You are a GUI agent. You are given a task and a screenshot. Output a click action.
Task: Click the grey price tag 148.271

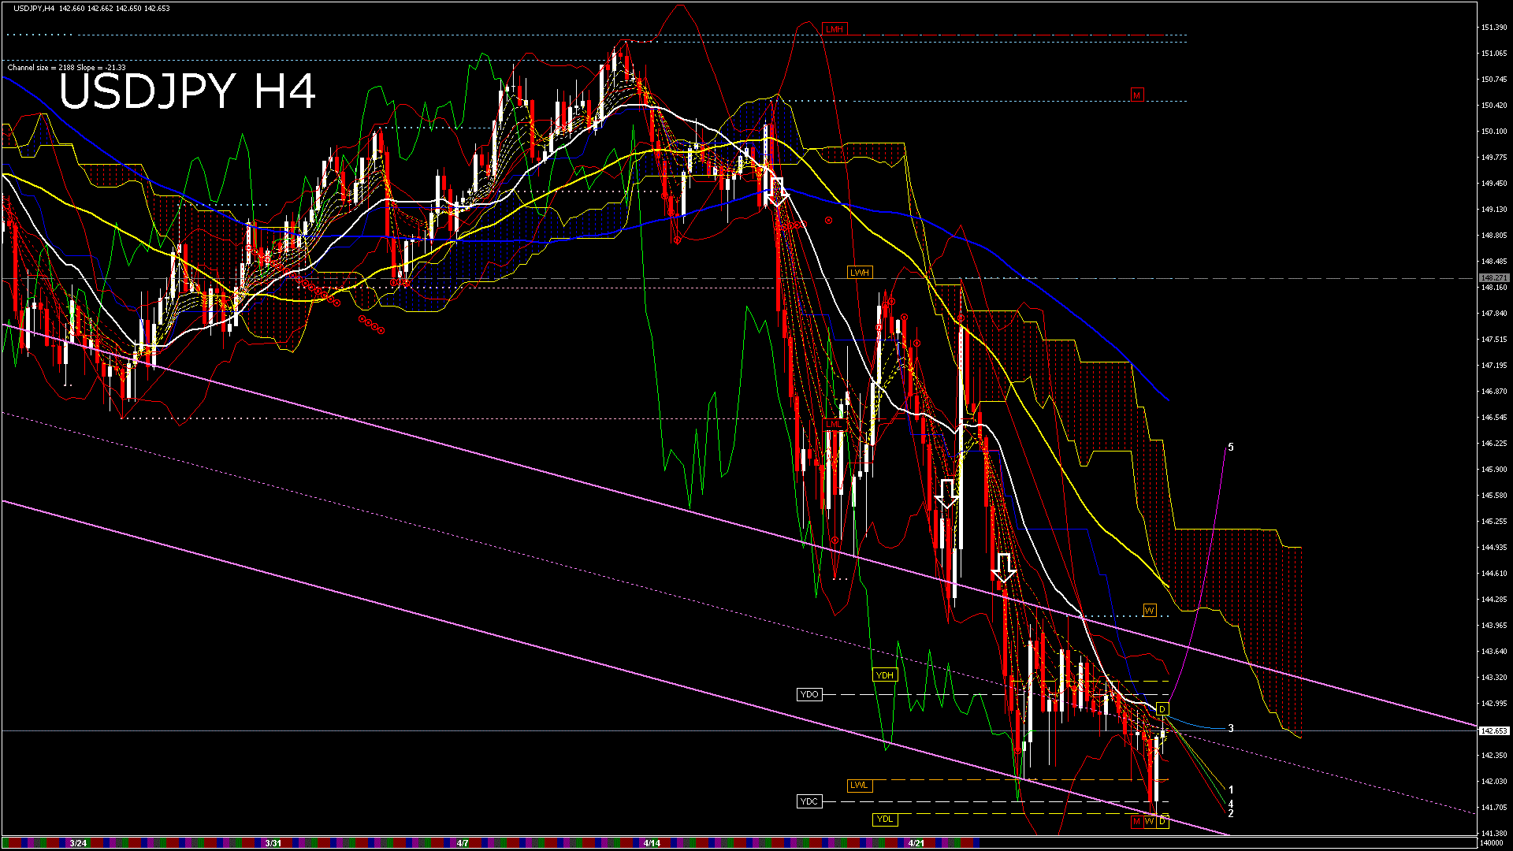[1494, 278]
